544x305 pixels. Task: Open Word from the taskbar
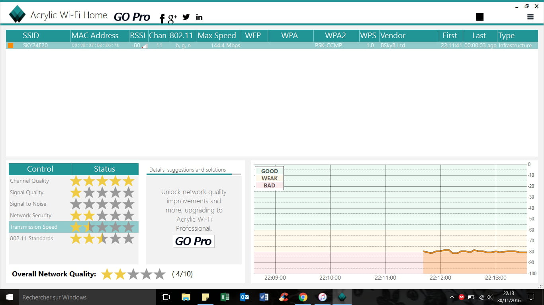coord(264,297)
